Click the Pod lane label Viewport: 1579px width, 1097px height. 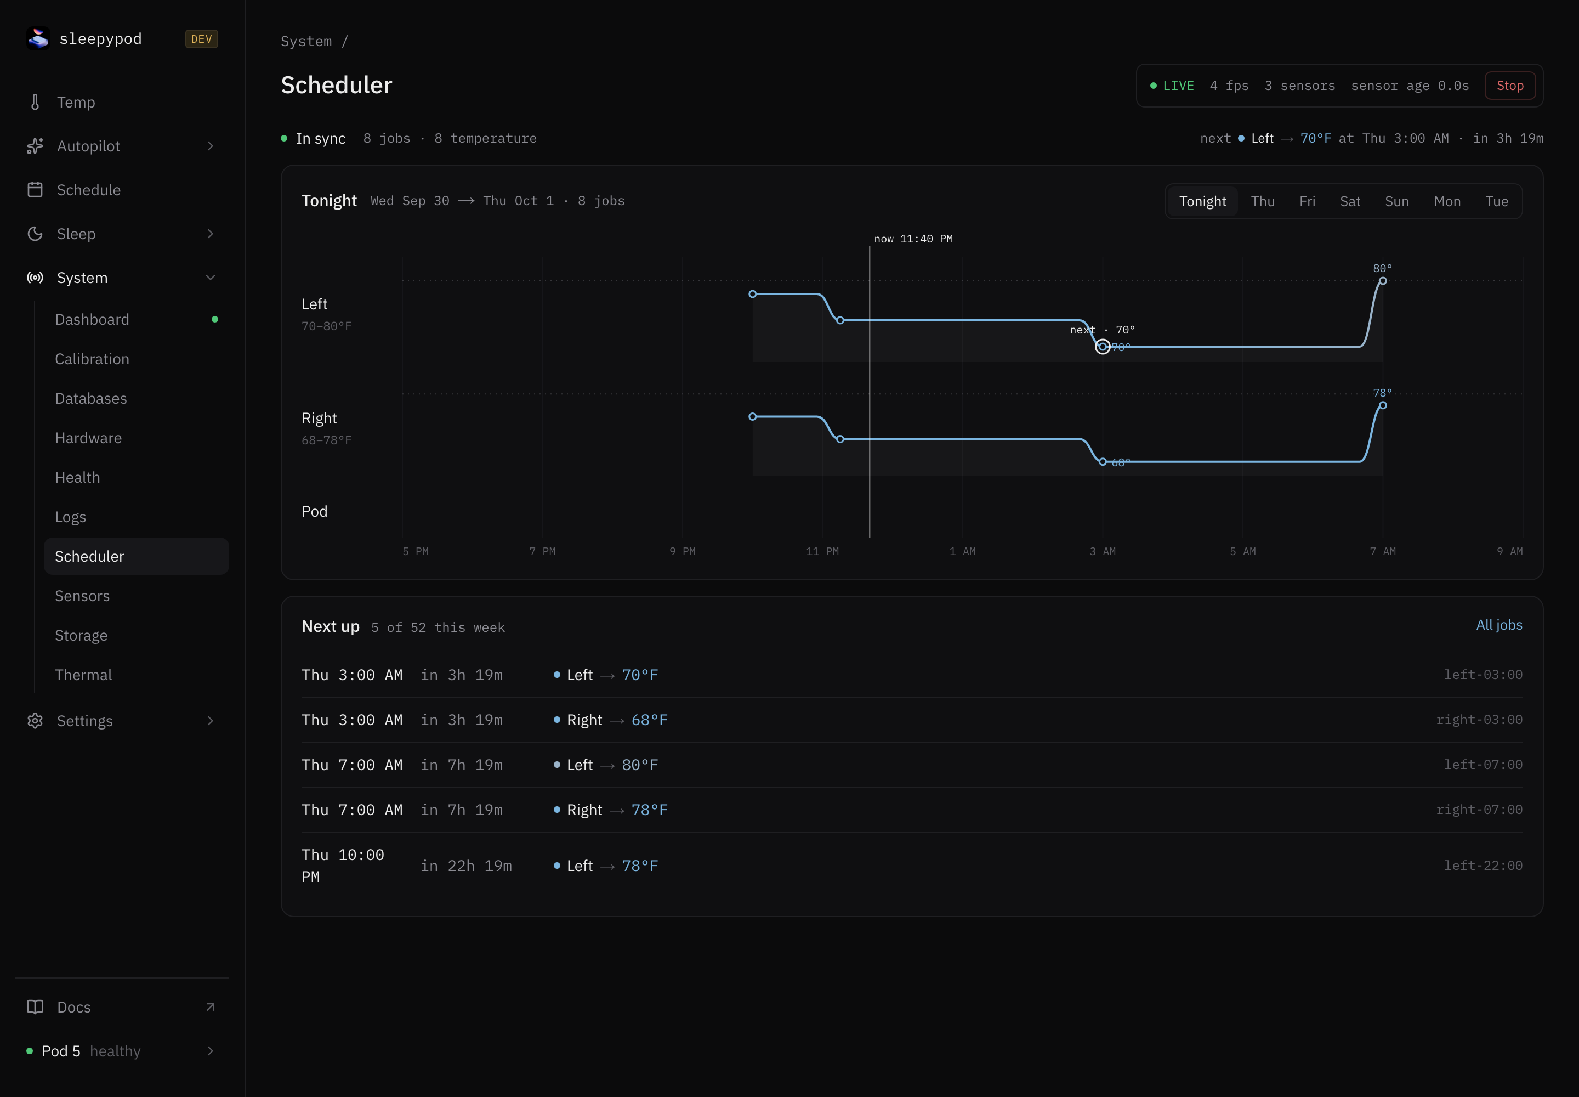point(315,511)
